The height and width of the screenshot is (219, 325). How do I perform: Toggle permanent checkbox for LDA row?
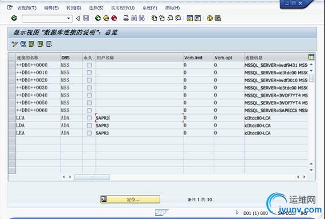[x=90, y=125]
